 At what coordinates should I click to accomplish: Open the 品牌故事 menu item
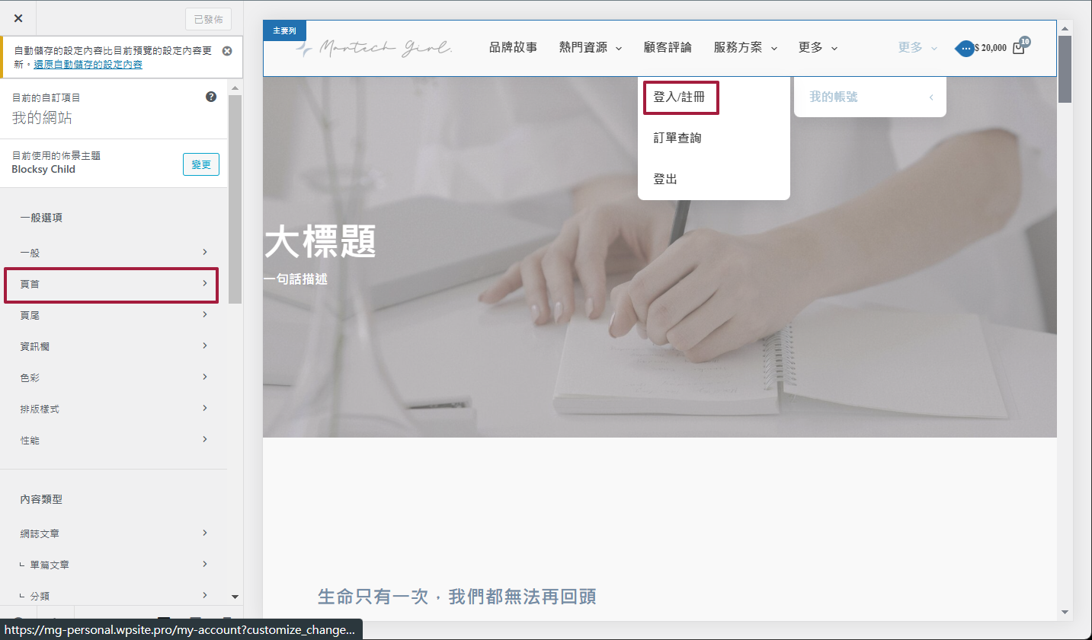[x=513, y=47]
